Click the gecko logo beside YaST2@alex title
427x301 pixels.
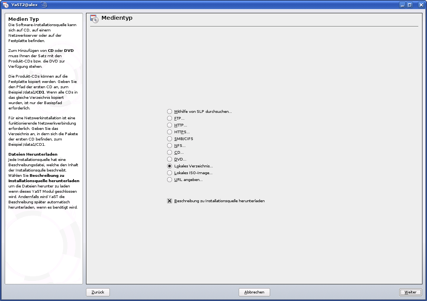(x=44, y=5)
